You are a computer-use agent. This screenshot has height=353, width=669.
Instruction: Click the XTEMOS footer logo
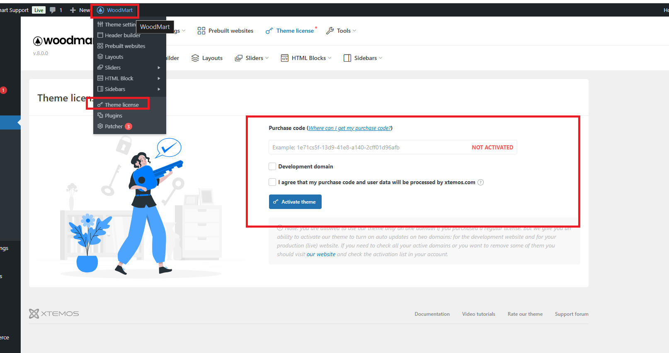tap(54, 314)
